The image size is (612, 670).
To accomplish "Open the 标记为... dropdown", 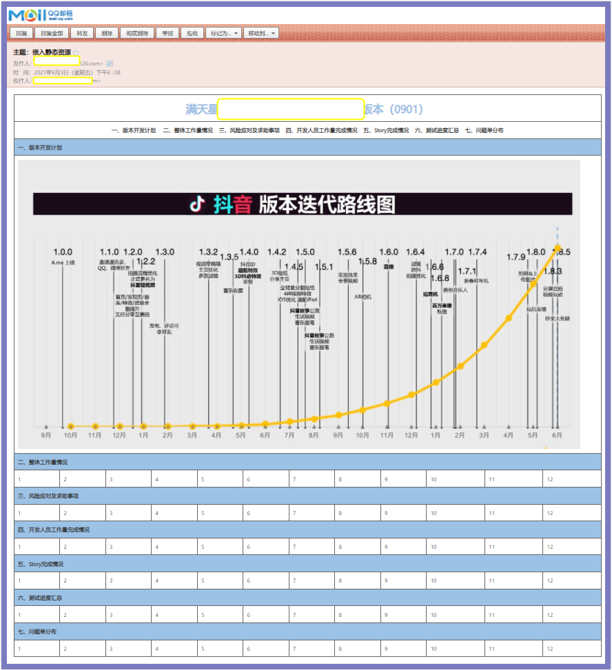I will click(224, 33).
